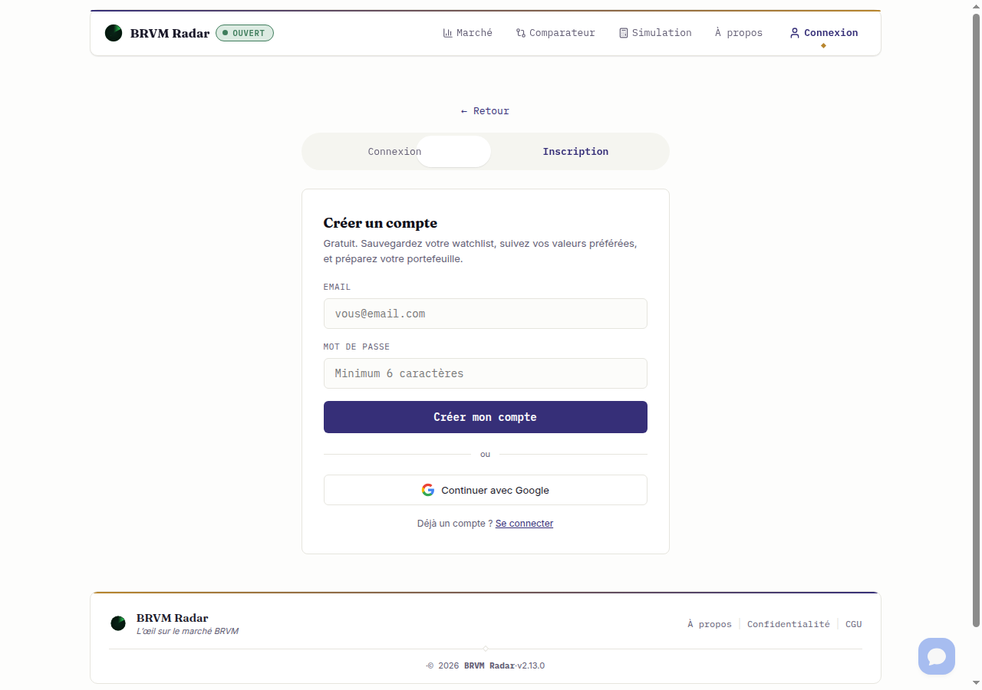Select the Inscription tab
This screenshot has height=690, width=982.
pyautogui.click(x=575, y=152)
